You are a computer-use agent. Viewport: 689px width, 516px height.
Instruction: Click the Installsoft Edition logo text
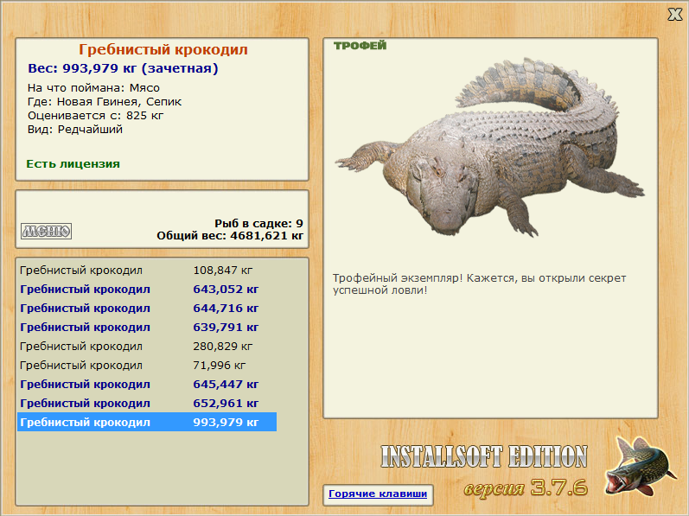484,456
